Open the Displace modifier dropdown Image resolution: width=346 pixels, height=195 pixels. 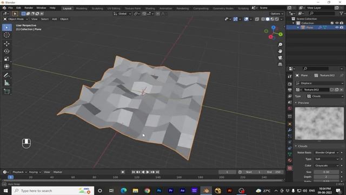tap(320, 83)
